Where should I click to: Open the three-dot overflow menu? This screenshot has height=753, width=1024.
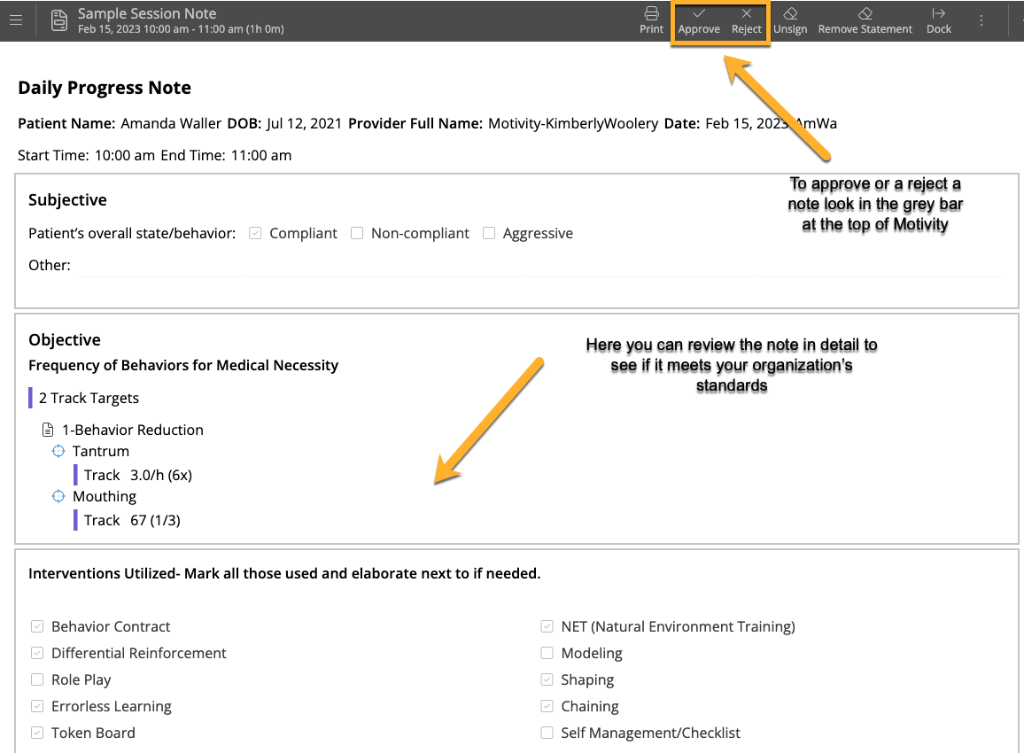981,19
